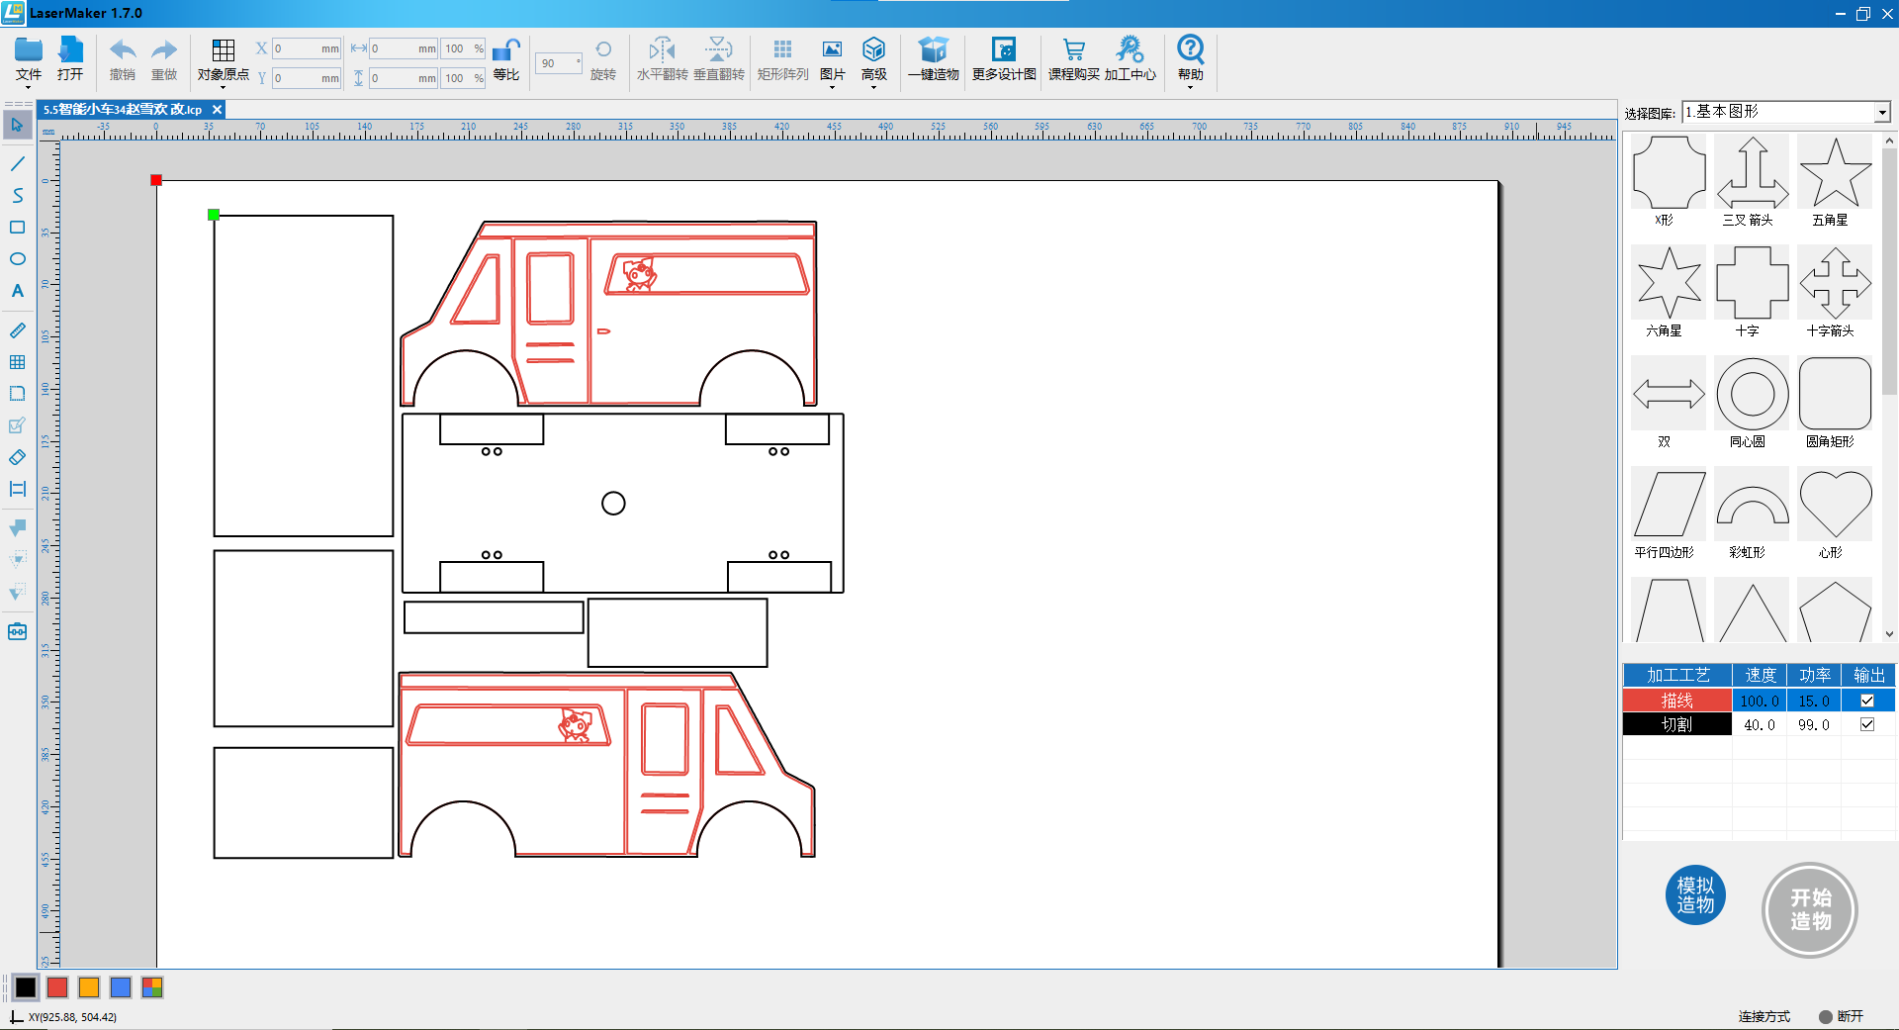Viewport: 1899px width, 1030px height.
Task: Select the rectangle drawing tool
Action: pos(18,227)
